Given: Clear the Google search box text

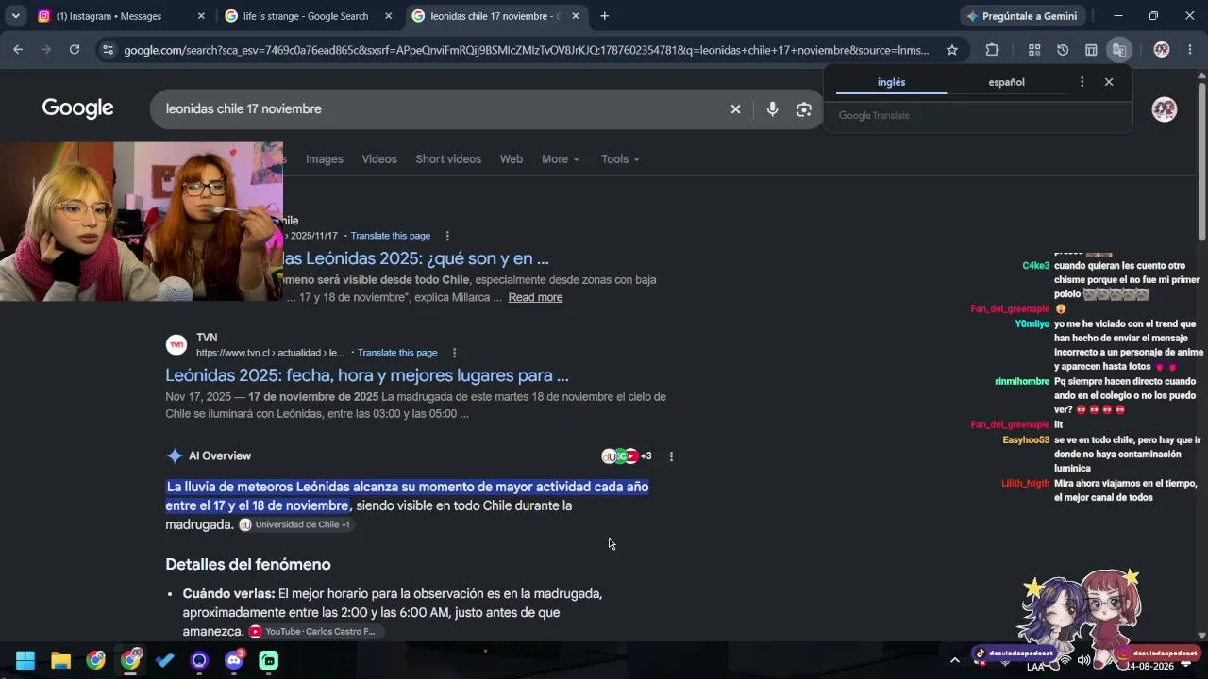Looking at the screenshot, I should (x=736, y=109).
